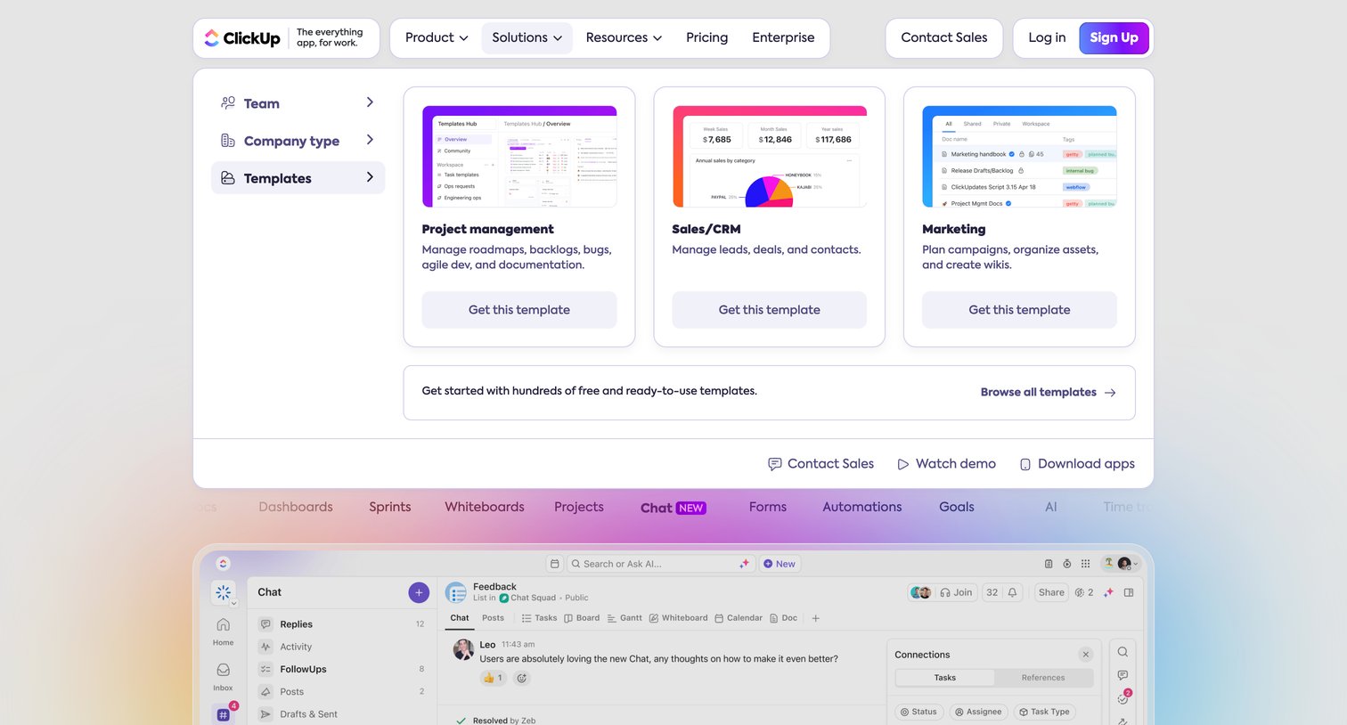Image resolution: width=1347 pixels, height=725 pixels.
Task: Click the Log in button
Action: point(1047,37)
